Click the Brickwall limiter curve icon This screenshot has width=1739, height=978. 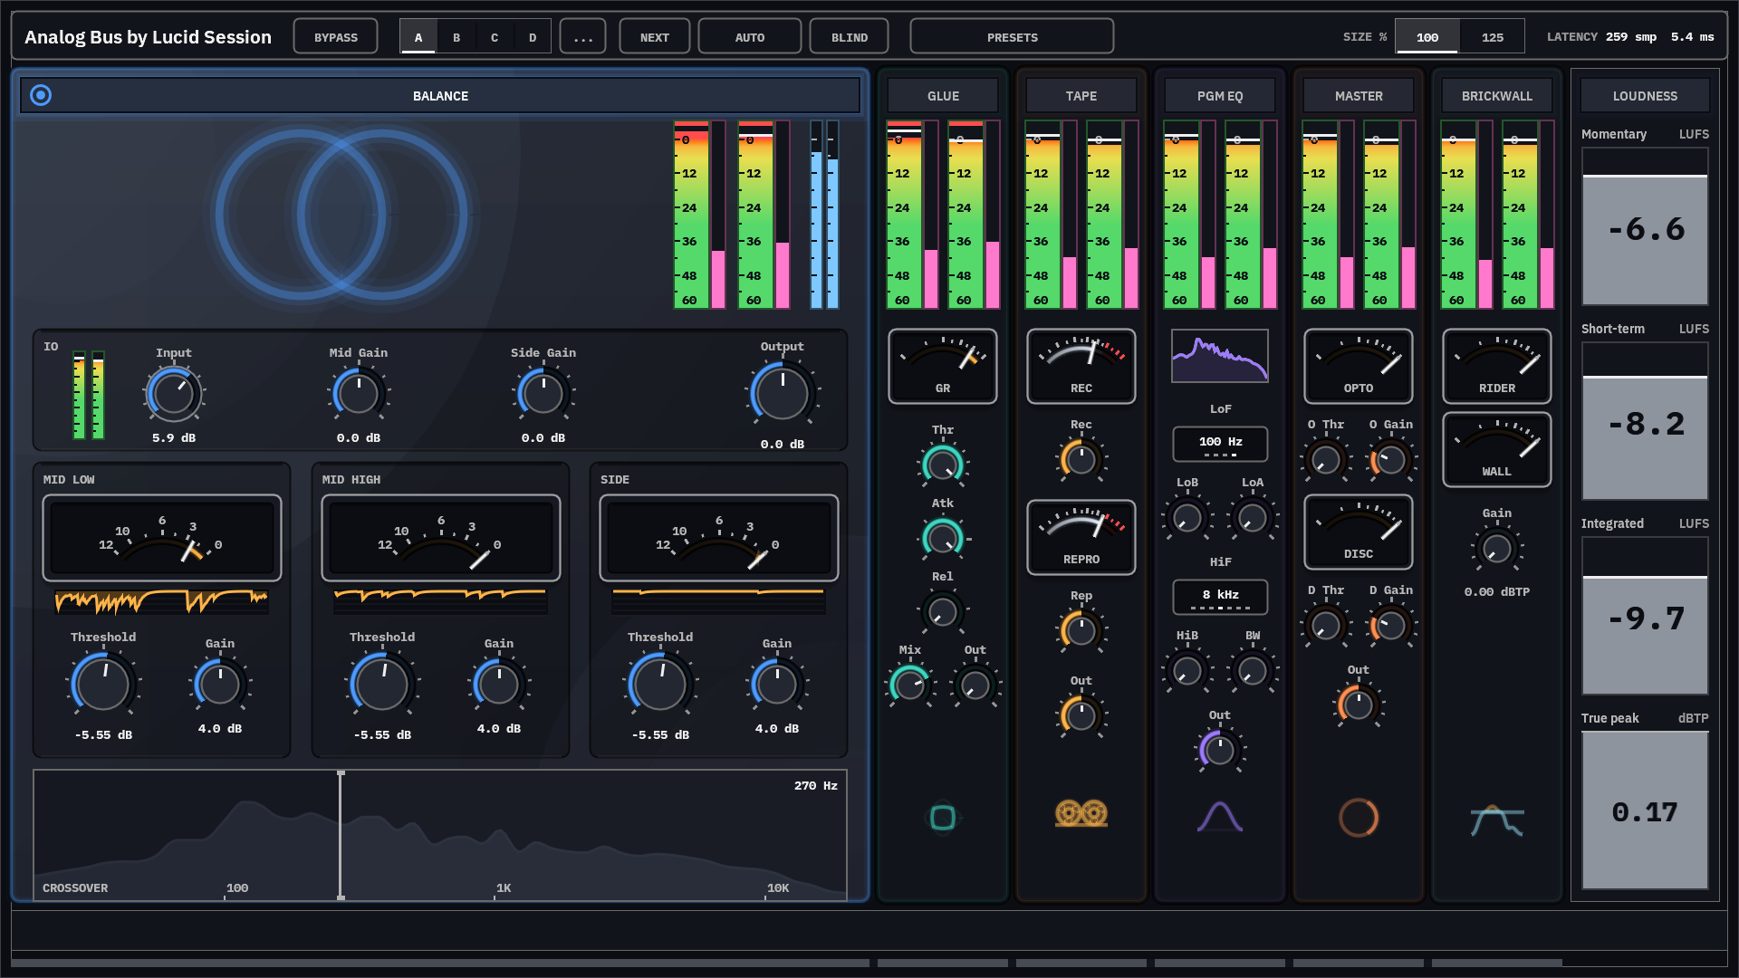tap(1497, 820)
